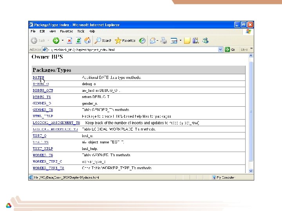Go to the Home page icon
This screenshot has height=211, width=282.
click(x=87, y=41)
